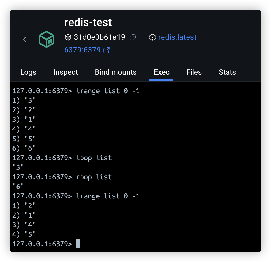Show the Files tab
The image size is (271, 262).
tap(194, 72)
